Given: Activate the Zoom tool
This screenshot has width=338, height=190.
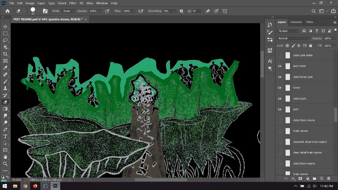Looking at the screenshot, I should (5, 164).
